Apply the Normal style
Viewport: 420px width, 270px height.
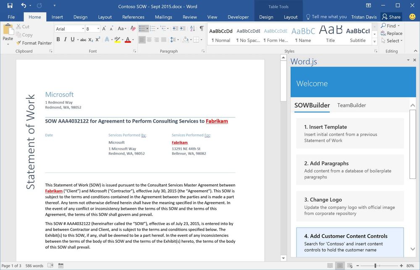[221, 34]
